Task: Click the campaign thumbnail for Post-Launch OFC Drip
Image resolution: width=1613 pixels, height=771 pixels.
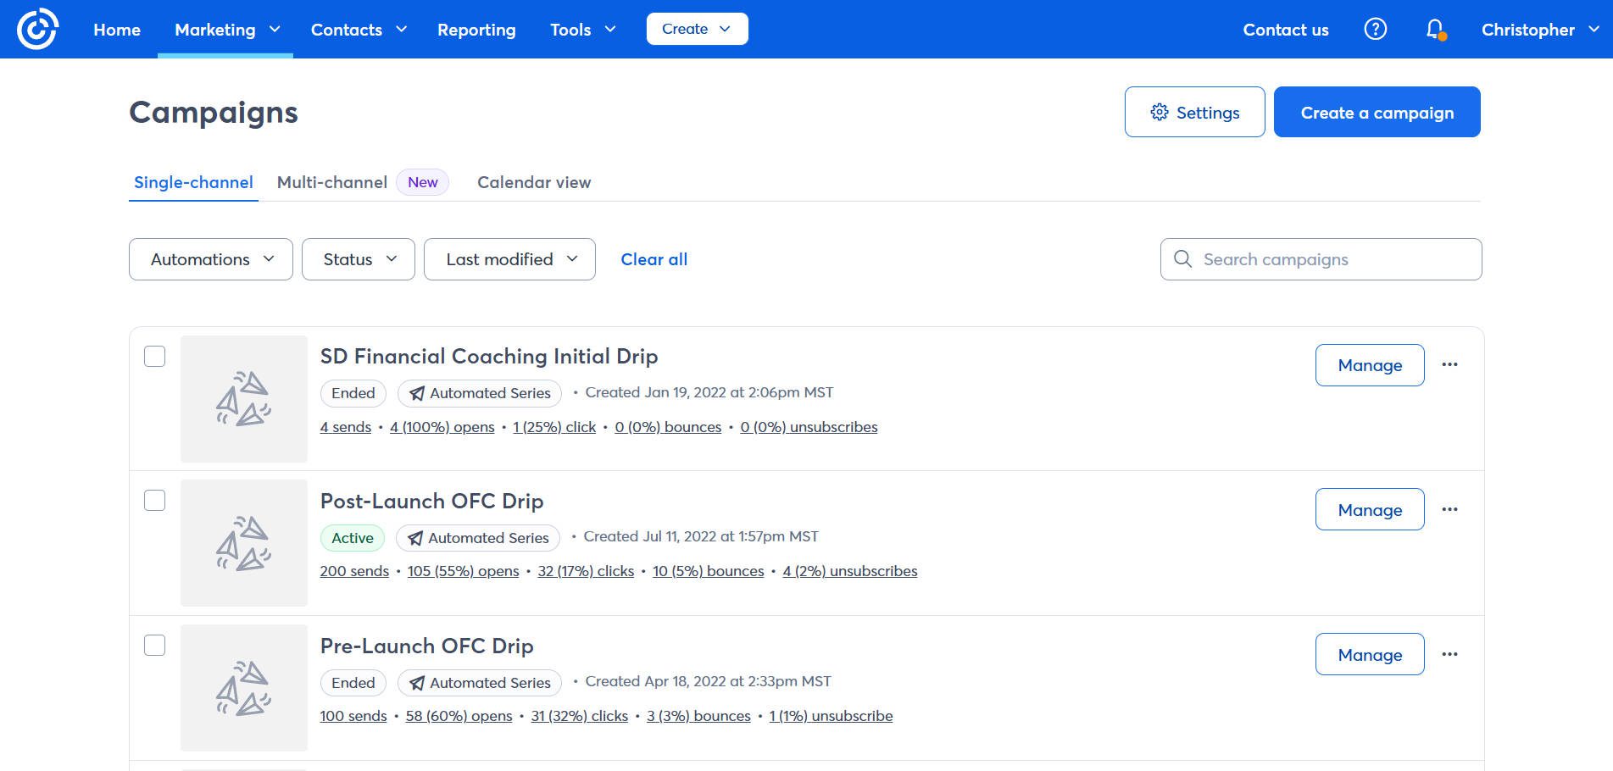Action: [244, 542]
